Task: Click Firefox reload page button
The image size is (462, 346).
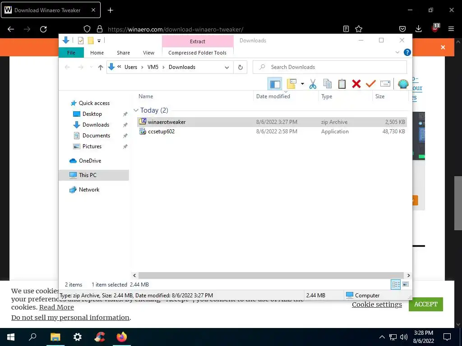Action: (x=43, y=29)
